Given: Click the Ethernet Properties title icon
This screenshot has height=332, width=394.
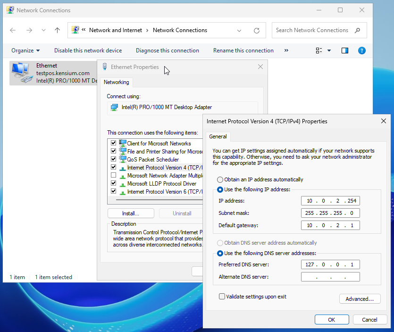Looking at the screenshot, I should (x=105, y=67).
